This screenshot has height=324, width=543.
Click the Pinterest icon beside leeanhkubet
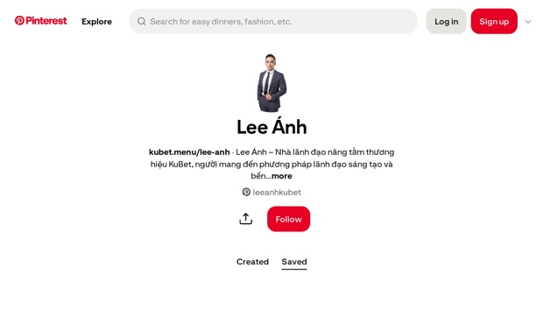[246, 192]
